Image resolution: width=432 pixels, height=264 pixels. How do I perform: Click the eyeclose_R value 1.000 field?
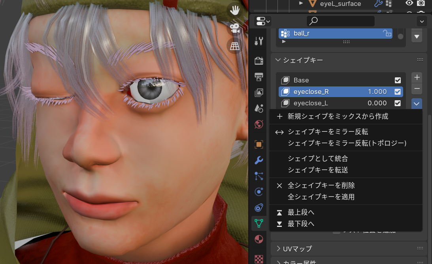[377, 92]
